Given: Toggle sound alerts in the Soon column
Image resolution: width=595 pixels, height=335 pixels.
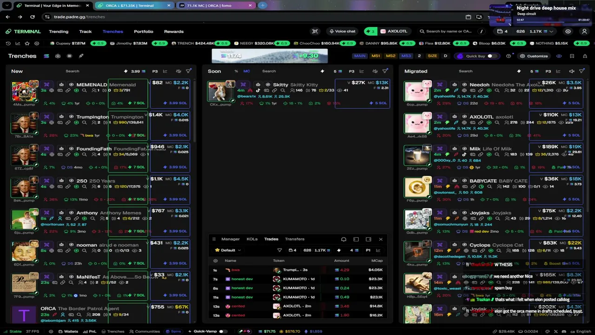Looking at the screenshot, I should click(375, 71).
